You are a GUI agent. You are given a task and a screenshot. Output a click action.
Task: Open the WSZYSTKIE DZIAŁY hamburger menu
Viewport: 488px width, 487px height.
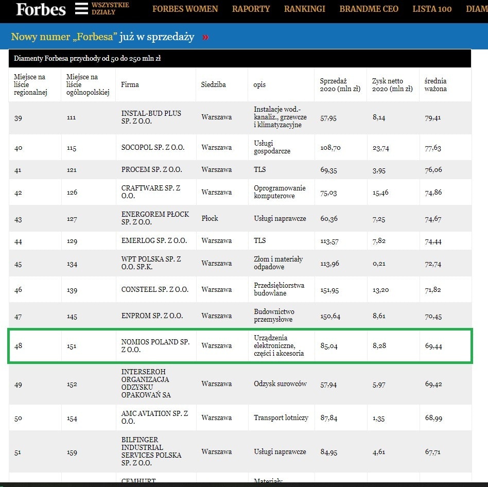(81, 8)
